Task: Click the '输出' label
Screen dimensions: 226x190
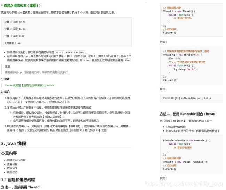Action: click(x=162, y=89)
